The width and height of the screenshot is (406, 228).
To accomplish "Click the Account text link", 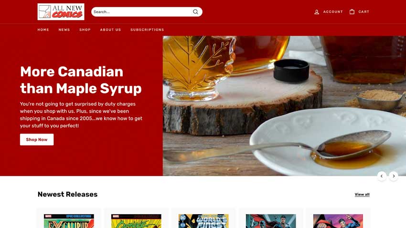I will 333,11.
